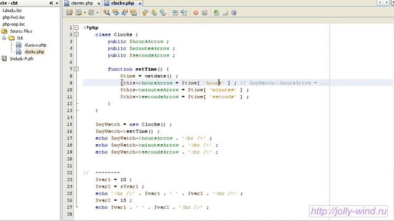394x221 pixels.
Task: Open the Back history dropdown arrow
Action: 85,12
